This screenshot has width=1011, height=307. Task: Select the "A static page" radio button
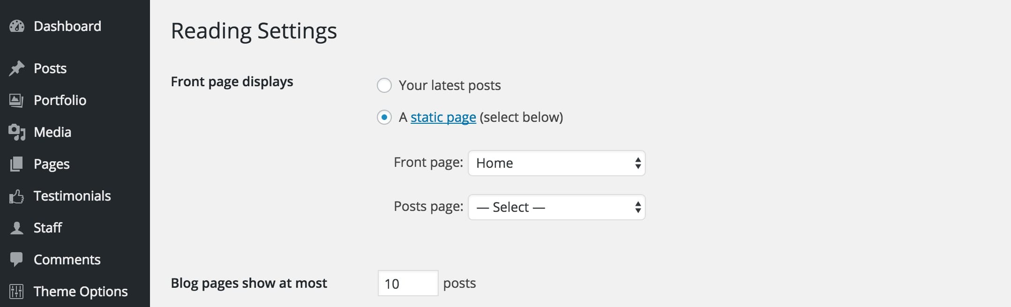(384, 117)
